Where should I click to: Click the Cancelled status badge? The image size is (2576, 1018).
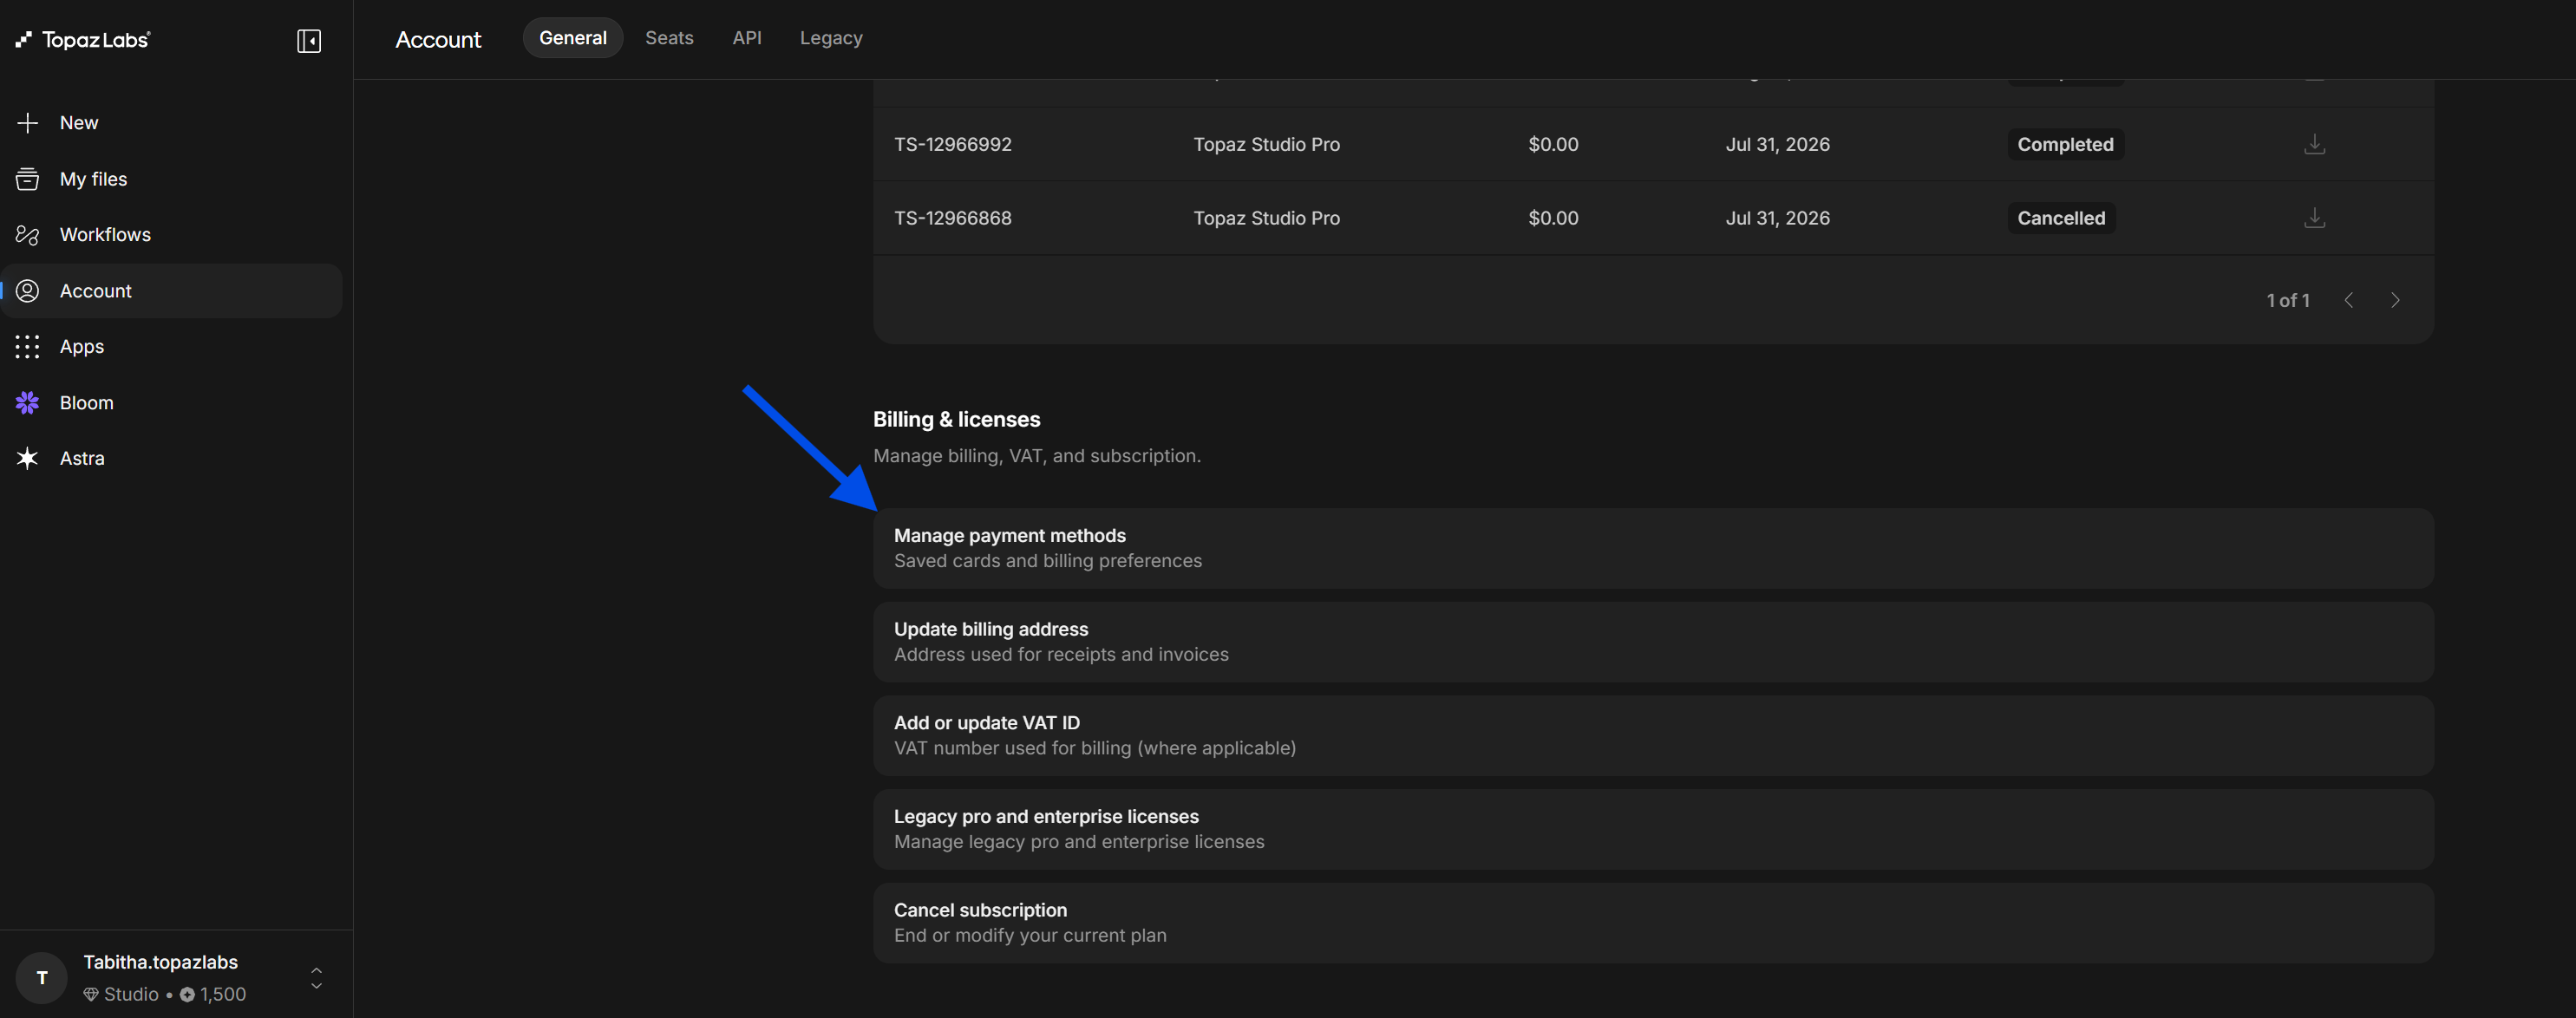(x=2061, y=218)
